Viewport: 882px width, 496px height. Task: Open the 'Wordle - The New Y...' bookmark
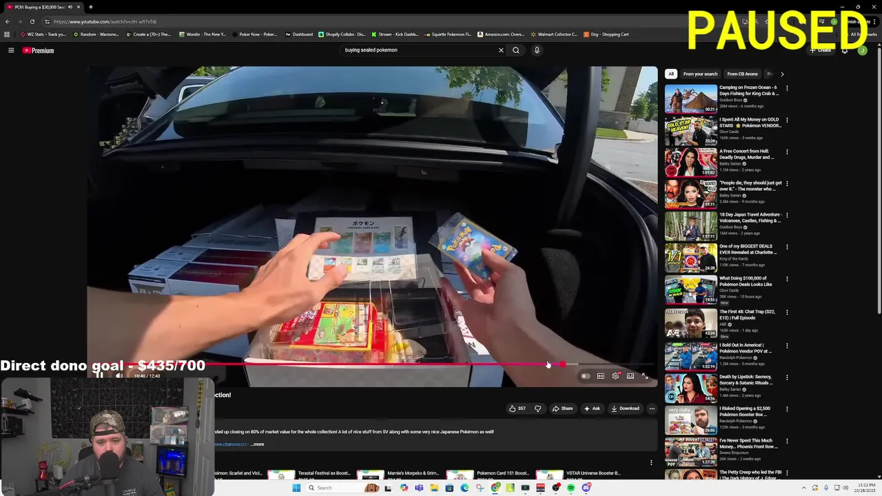tap(202, 34)
